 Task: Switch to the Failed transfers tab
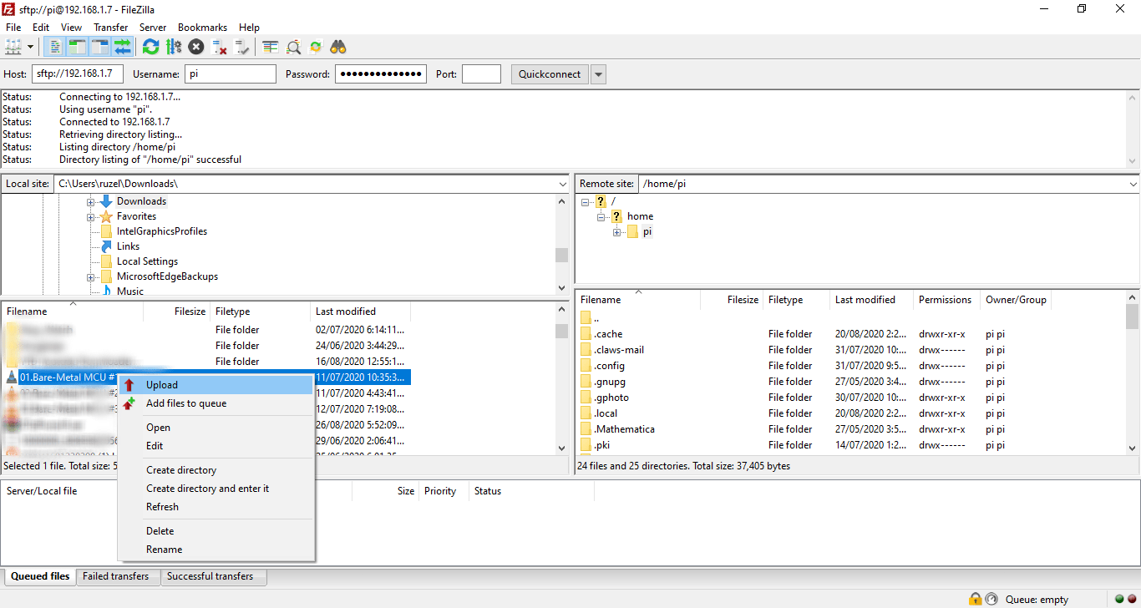[117, 576]
